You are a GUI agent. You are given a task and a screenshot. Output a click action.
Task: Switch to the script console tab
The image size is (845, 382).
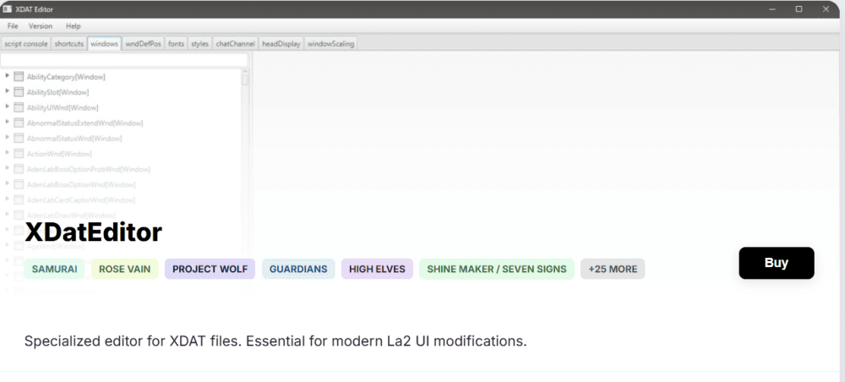pos(25,43)
